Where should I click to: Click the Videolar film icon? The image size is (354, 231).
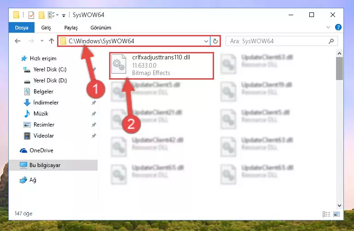click(x=27, y=136)
